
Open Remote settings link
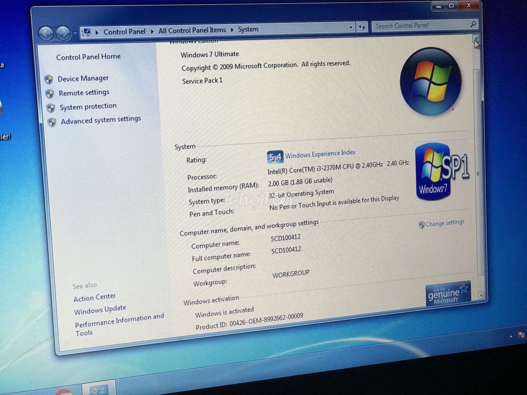(84, 92)
